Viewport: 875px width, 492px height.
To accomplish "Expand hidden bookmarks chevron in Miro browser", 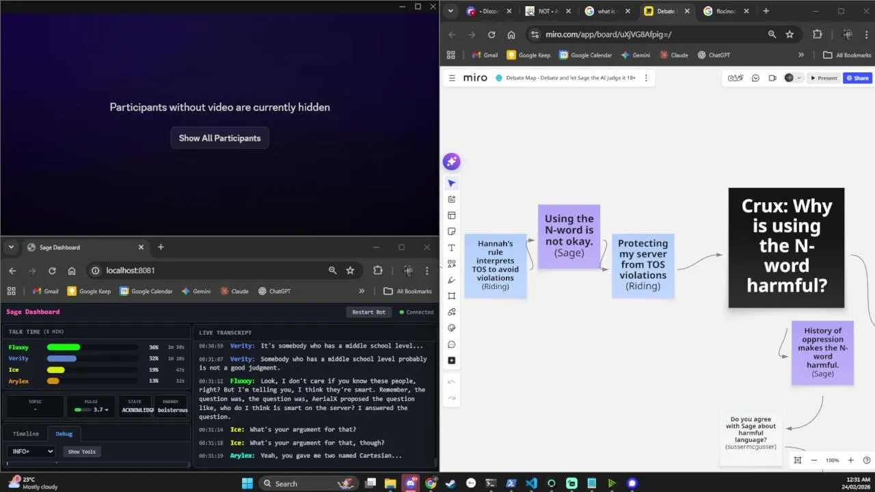I will click(801, 55).
